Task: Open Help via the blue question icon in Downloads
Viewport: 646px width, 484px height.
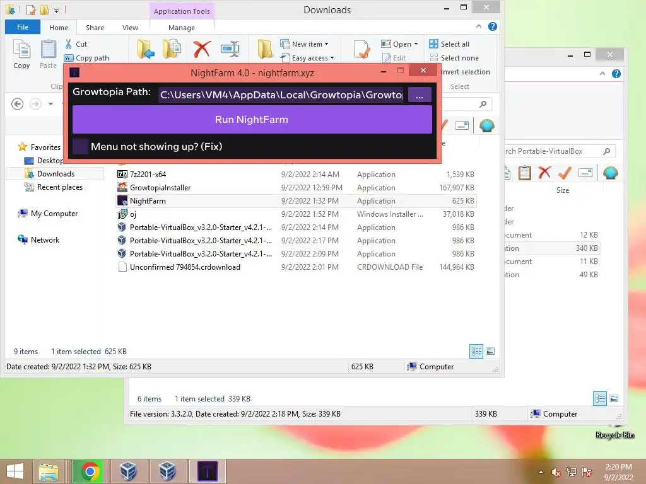Action: (x=492, y=26)
